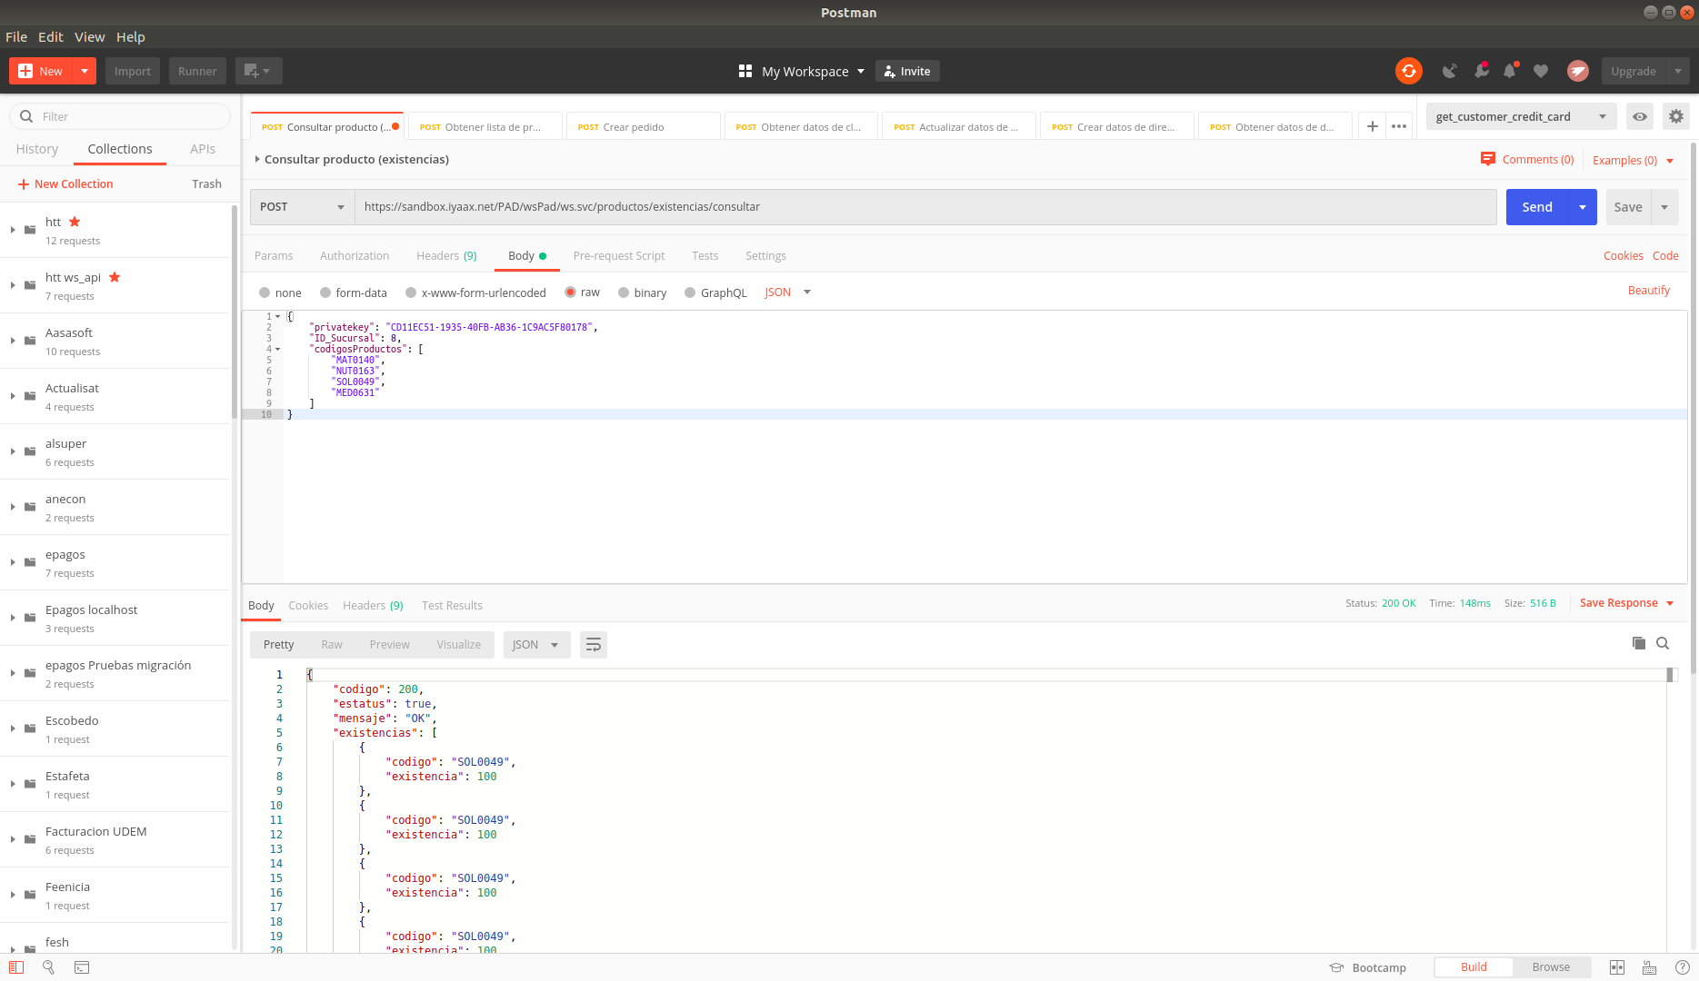
Task: Expand the Aasasoft collection
Action: (13, 341)
